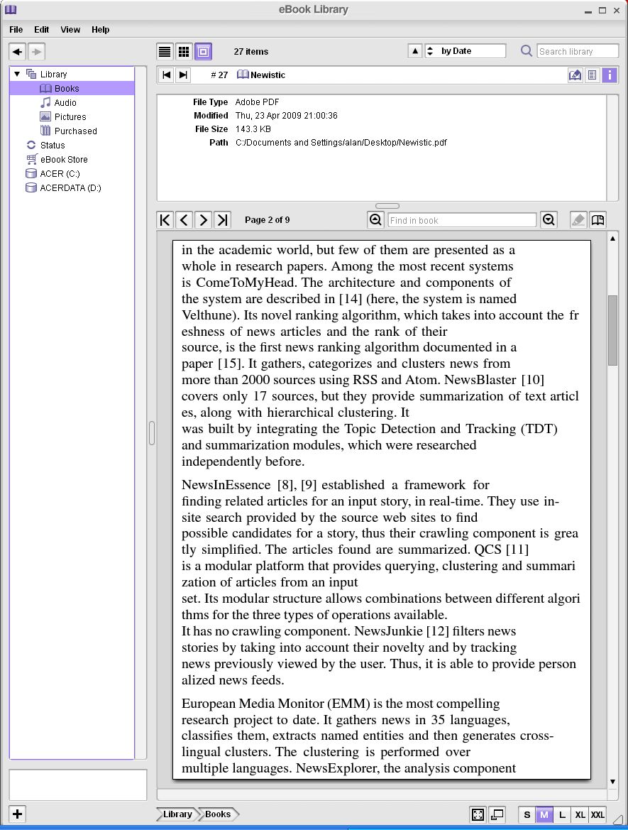
Task: Reverse sort order with the up arrow
Action: (x=415, y=51)
